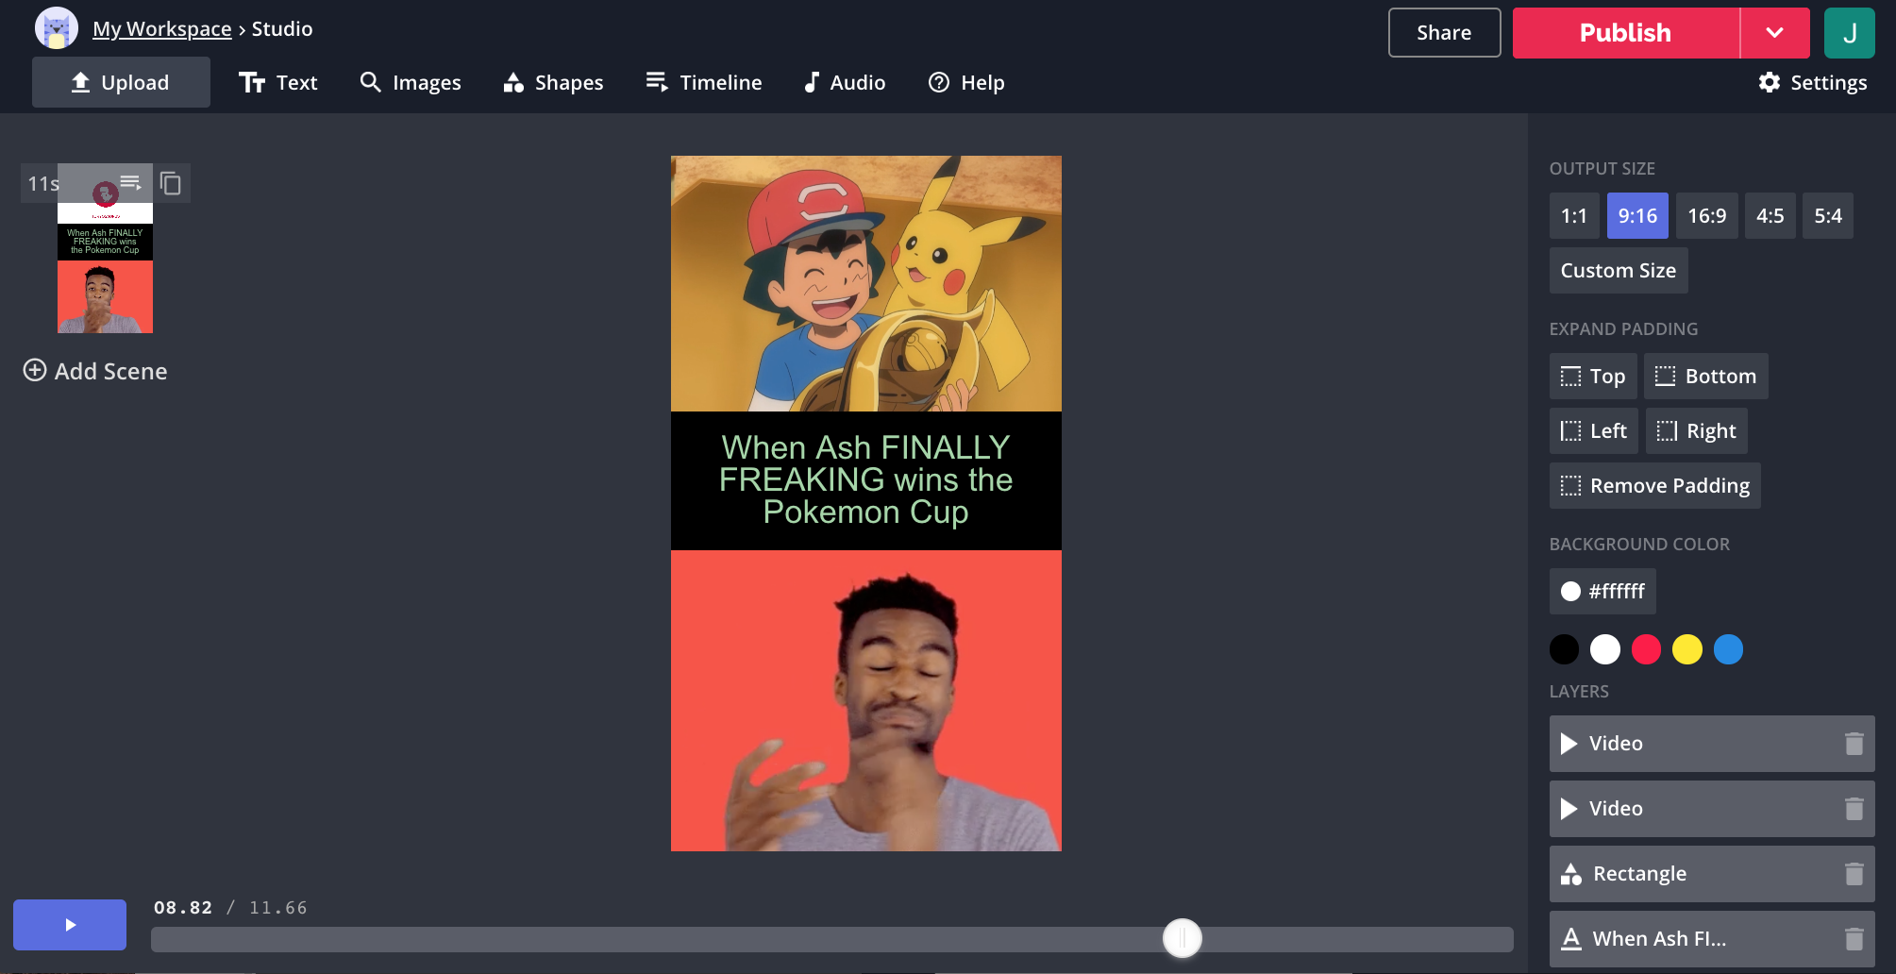Open the Shapes menu
Screen dimensions: 1896x974
pos(553,83)
